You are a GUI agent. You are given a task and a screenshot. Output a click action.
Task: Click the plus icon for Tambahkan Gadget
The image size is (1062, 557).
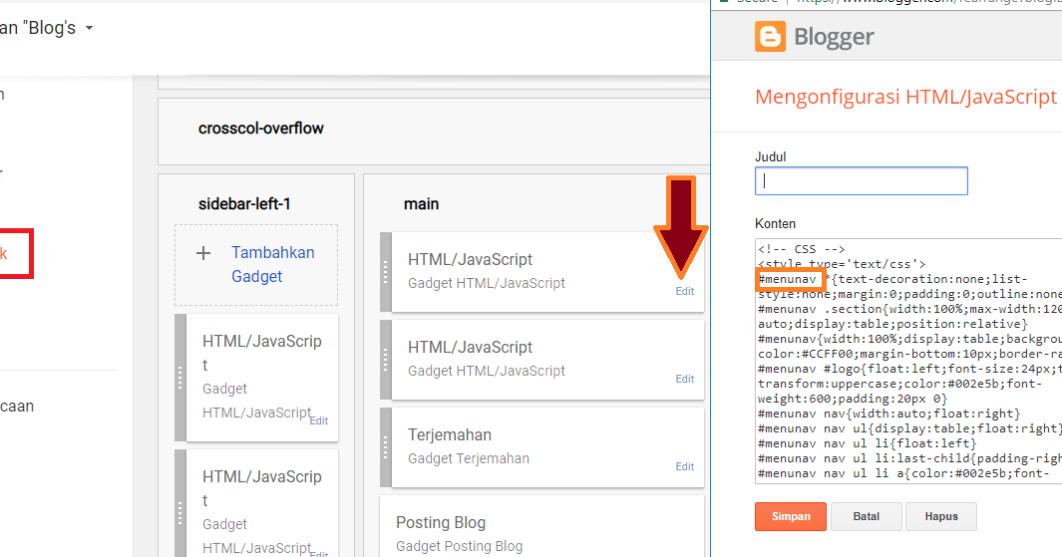coord(203,253)
